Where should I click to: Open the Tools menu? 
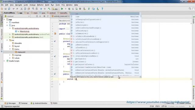[58, 5]
